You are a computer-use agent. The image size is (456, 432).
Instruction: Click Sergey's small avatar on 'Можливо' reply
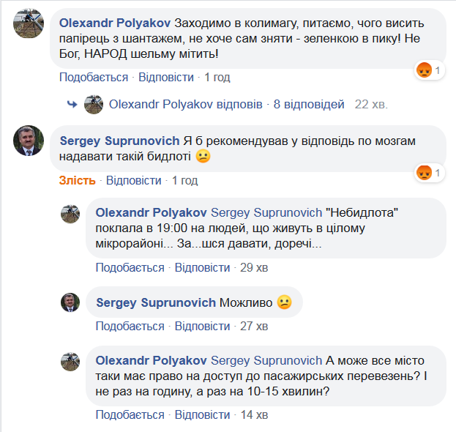click(70, 302)
